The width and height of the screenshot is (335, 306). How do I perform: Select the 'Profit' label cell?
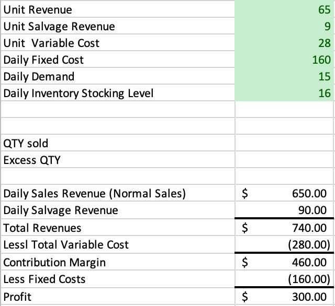(118, 297)
